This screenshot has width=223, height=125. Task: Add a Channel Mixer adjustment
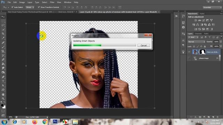pyautogui.click(x=209, y=25)
